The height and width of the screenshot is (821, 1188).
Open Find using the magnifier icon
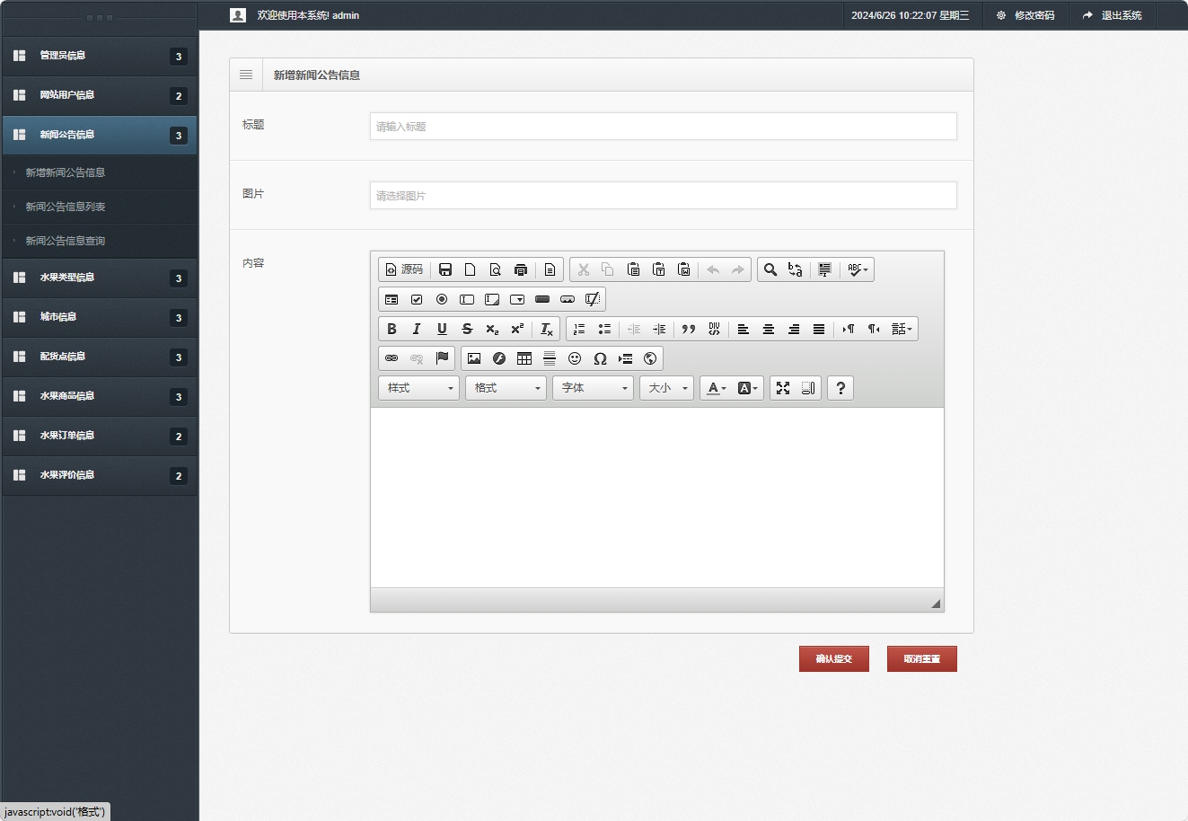tap(770, 269)
